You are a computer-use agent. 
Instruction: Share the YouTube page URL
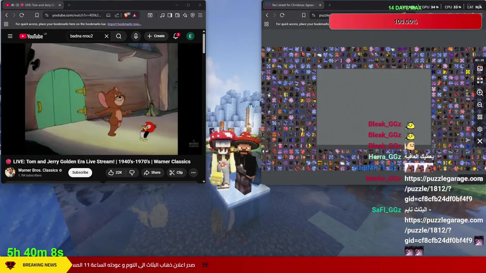(x=117, y=15)
